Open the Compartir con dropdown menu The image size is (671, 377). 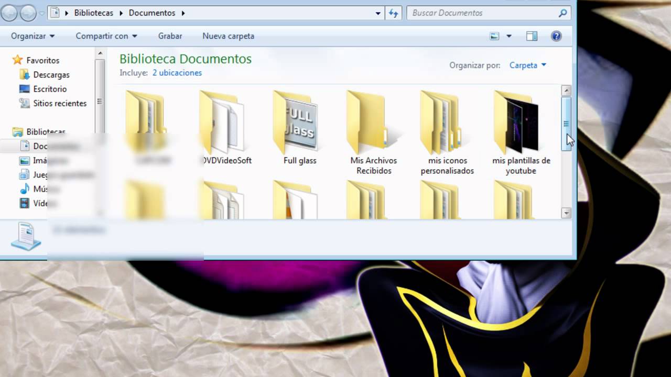[x=106, y=36]
